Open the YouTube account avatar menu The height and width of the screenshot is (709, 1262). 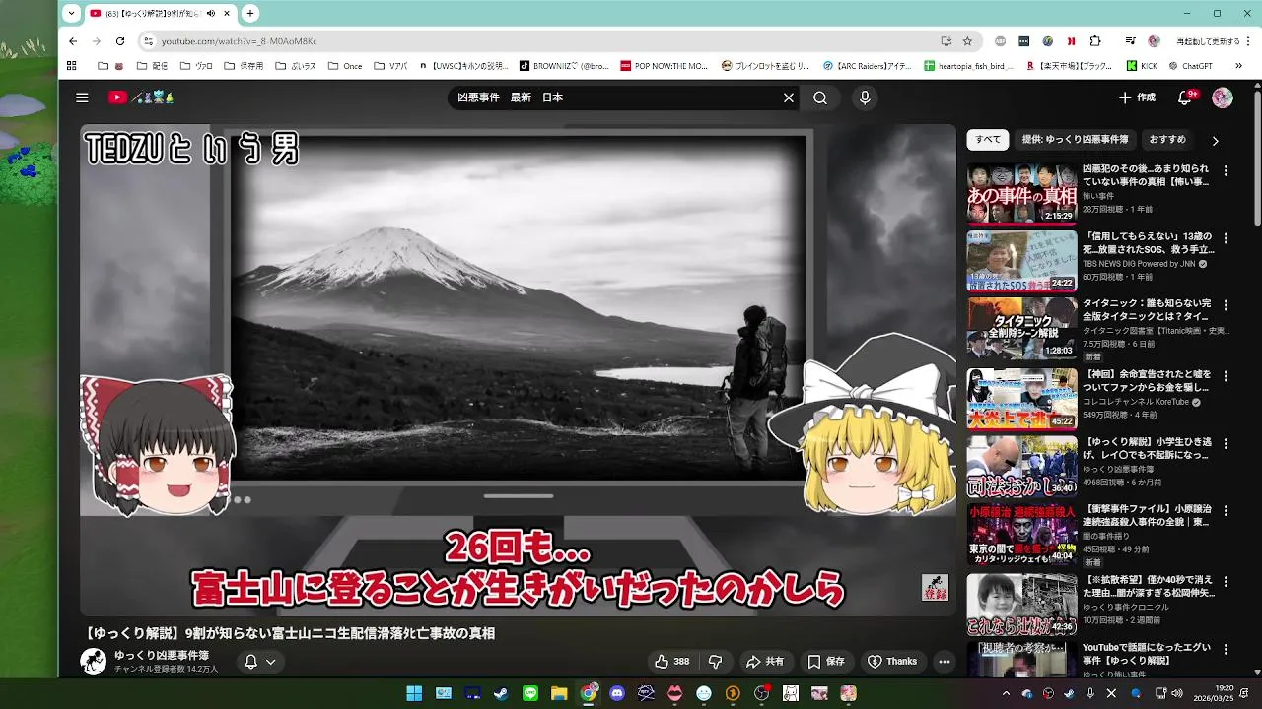1223,97
